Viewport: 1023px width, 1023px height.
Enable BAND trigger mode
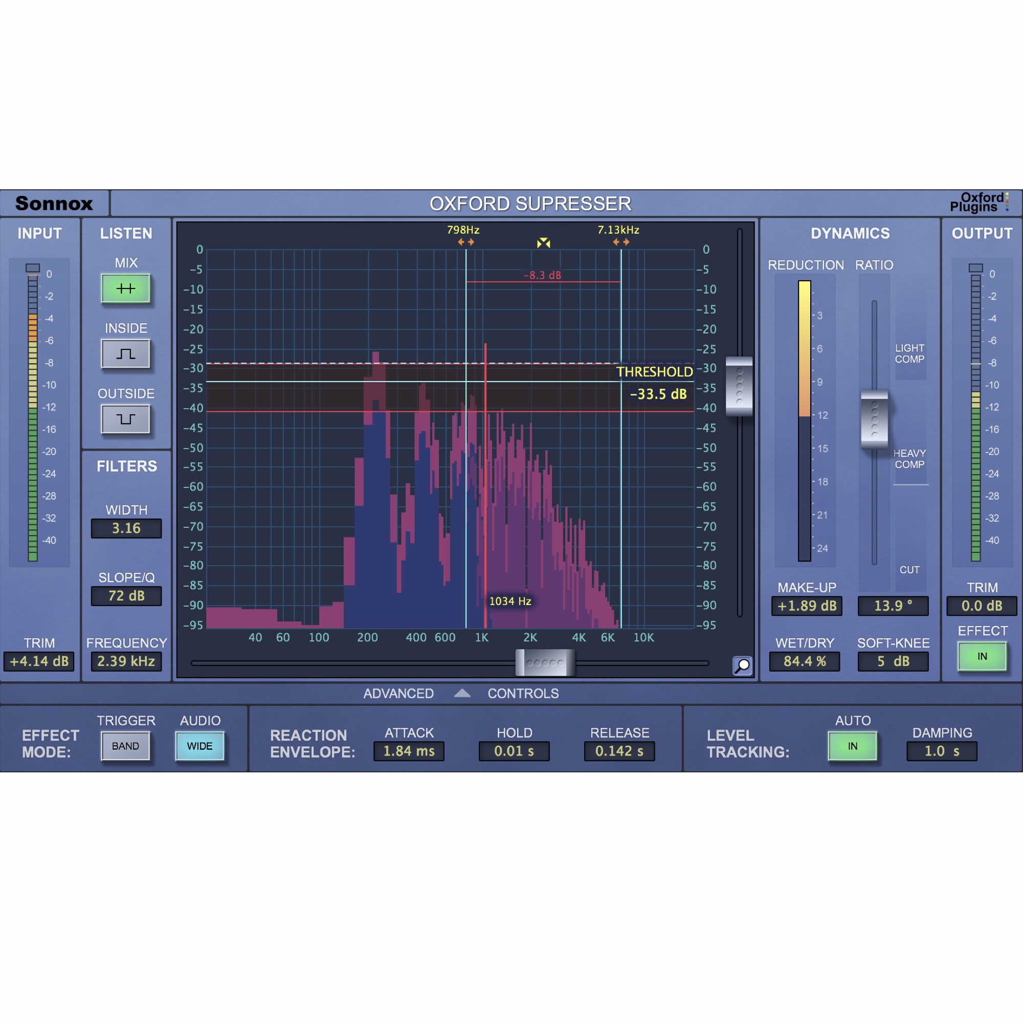tap(125, 746)
